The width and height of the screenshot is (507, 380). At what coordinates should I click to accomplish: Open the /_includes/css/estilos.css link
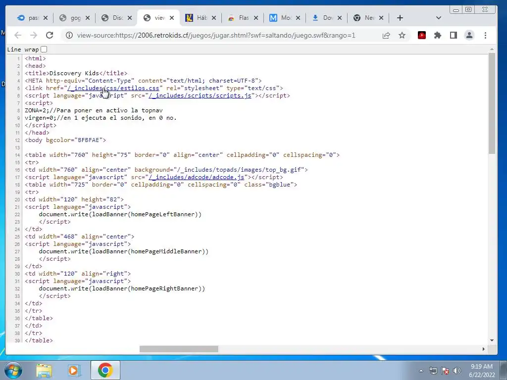(113, 88)
